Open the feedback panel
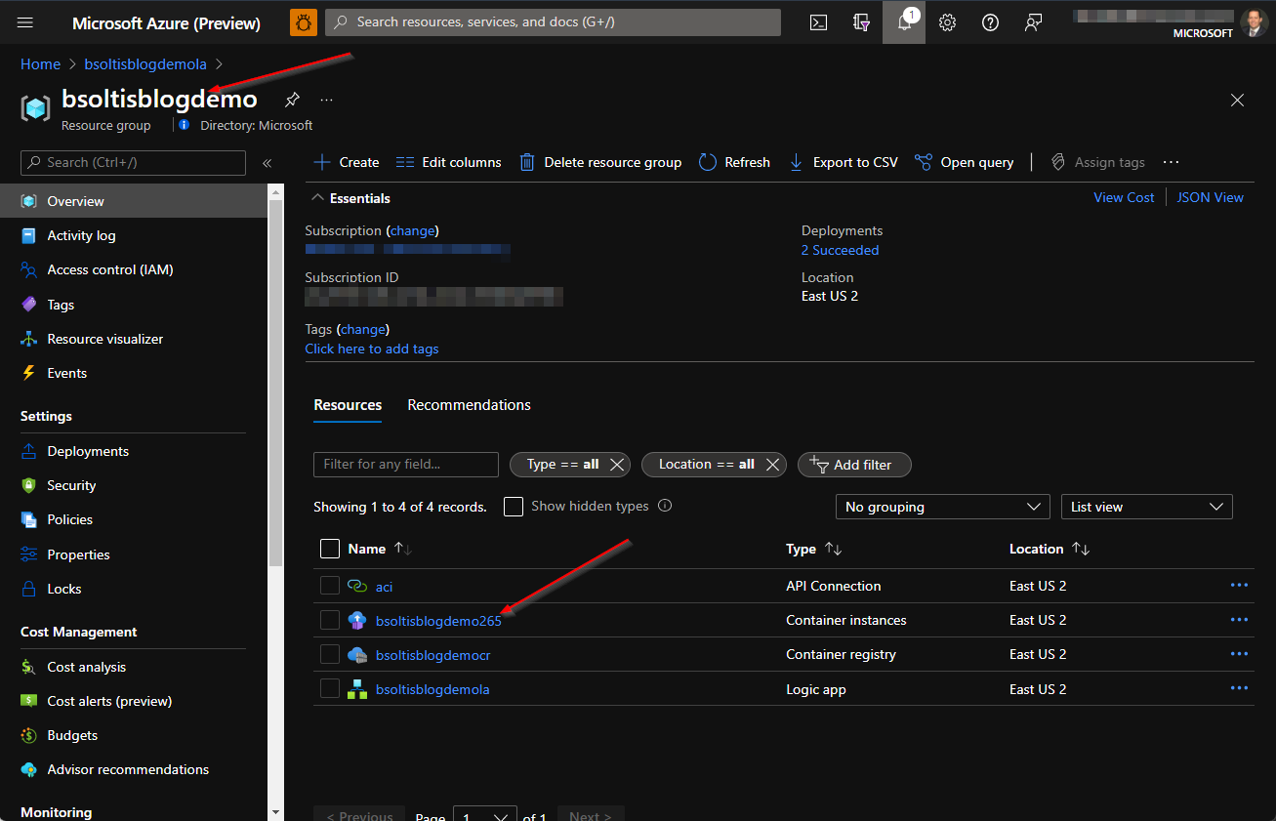 click(1033, 22)
